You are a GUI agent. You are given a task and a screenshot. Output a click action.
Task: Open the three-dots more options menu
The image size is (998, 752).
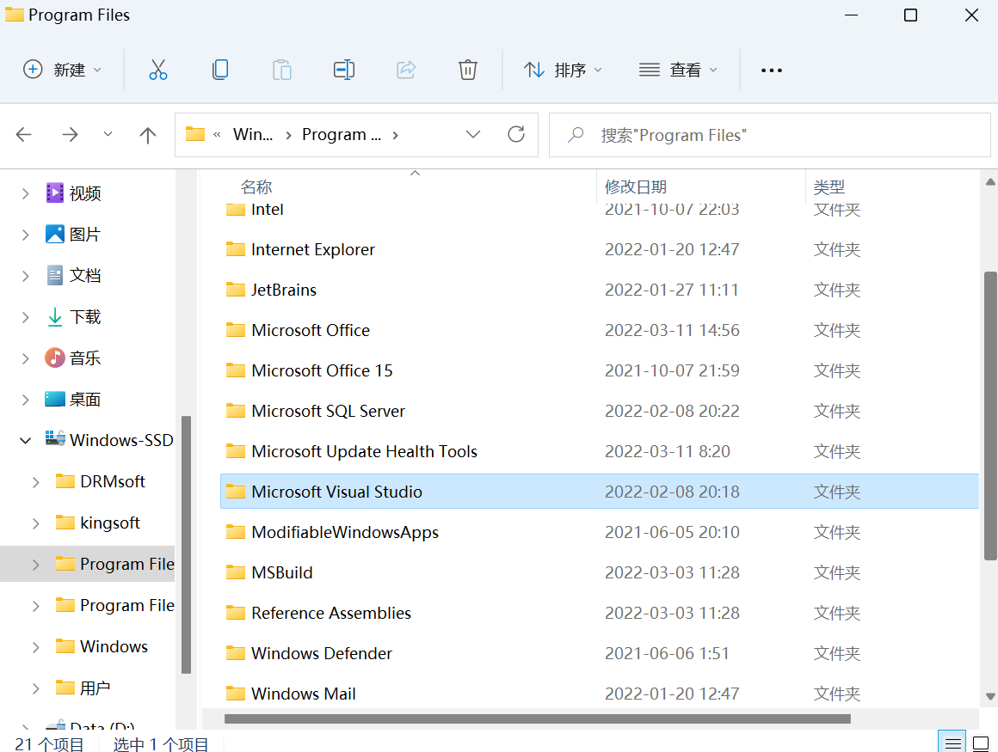pos(772,70)
